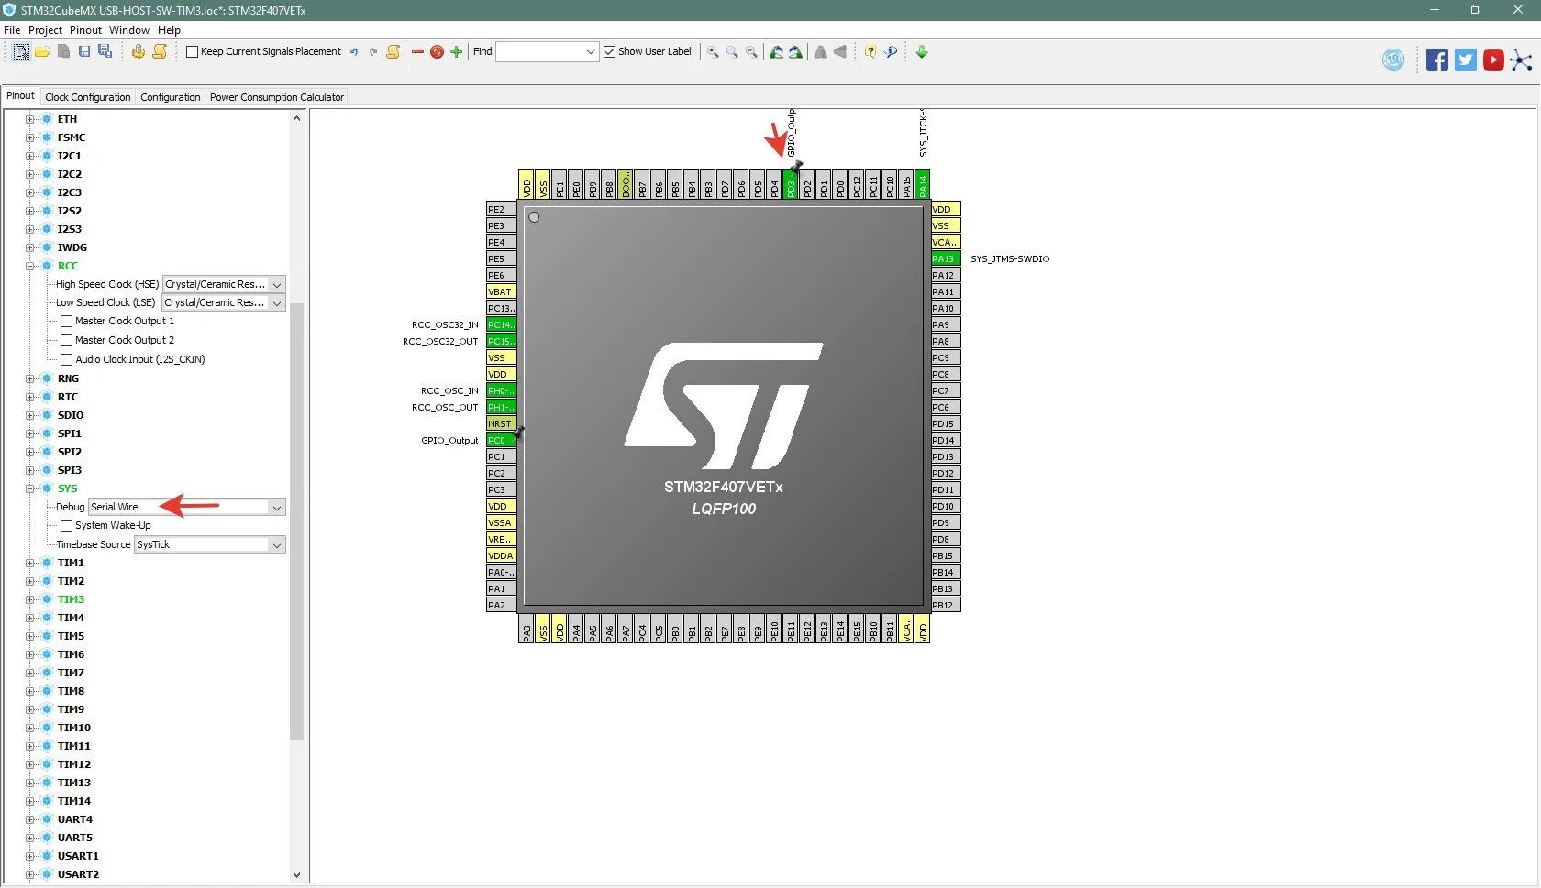Click the peripheral tree scrollbar up arrow

[296, 119]
